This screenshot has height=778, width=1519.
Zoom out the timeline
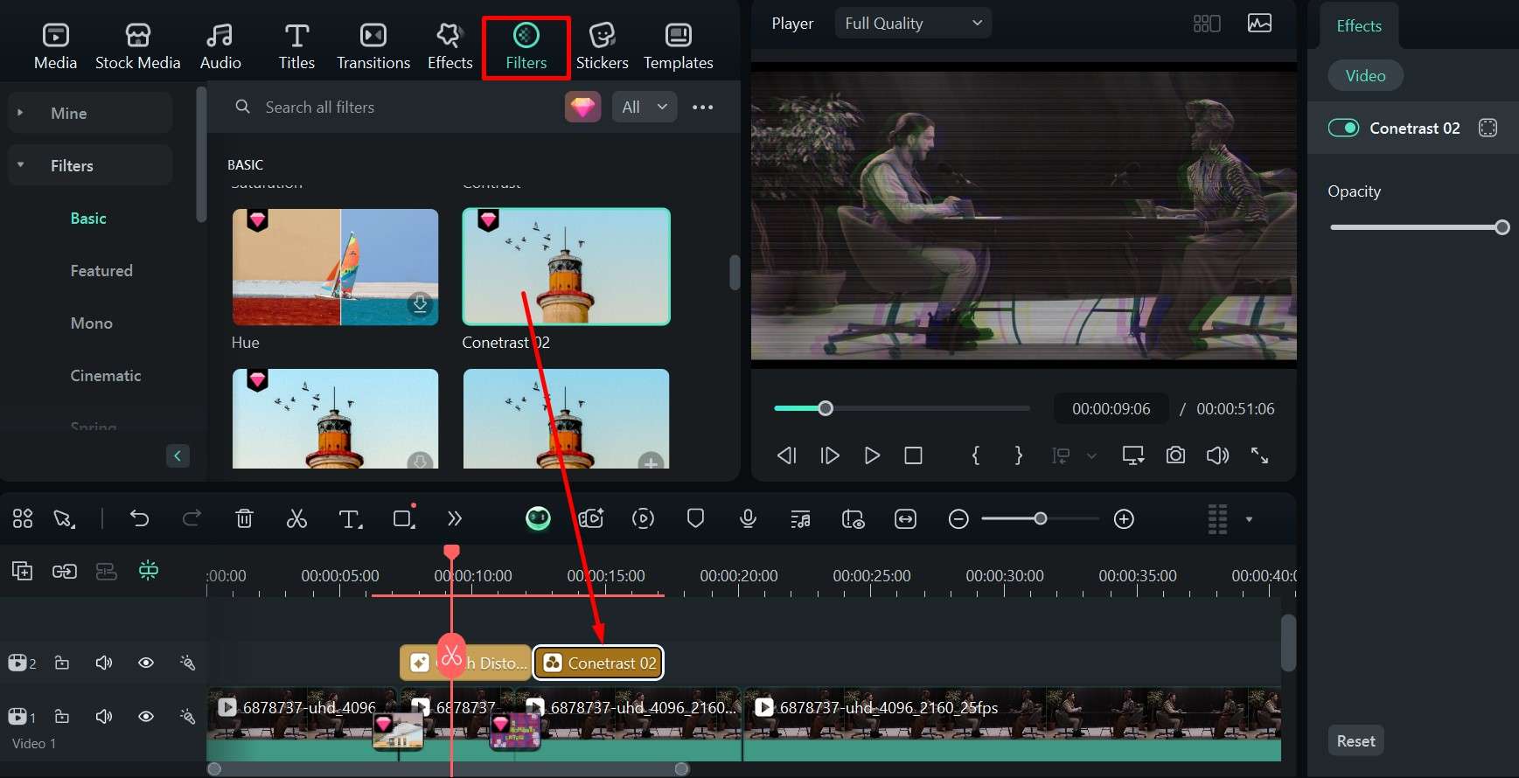pyautogui.click(x=958, y=519)
